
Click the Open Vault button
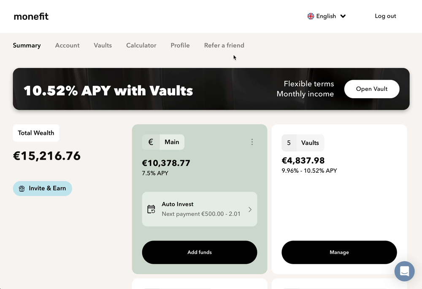(x=371, y=89)
